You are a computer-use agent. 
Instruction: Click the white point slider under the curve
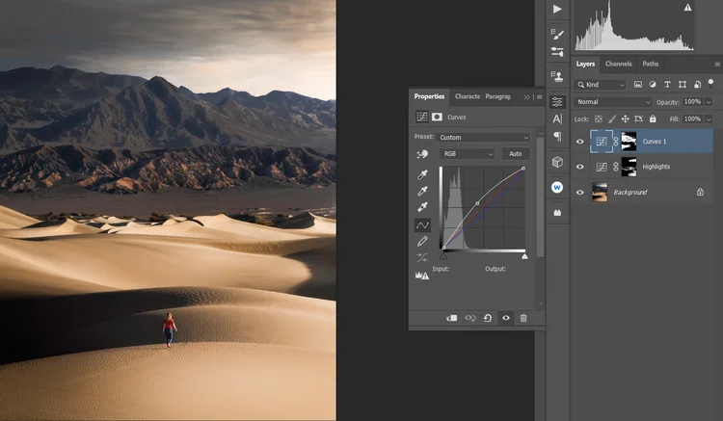[524, 257]
